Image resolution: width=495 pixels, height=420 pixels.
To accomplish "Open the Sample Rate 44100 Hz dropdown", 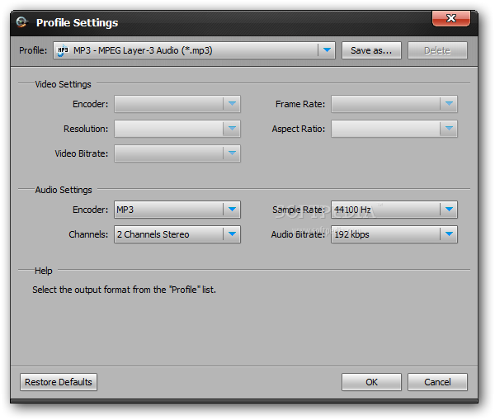I will 394,210.
